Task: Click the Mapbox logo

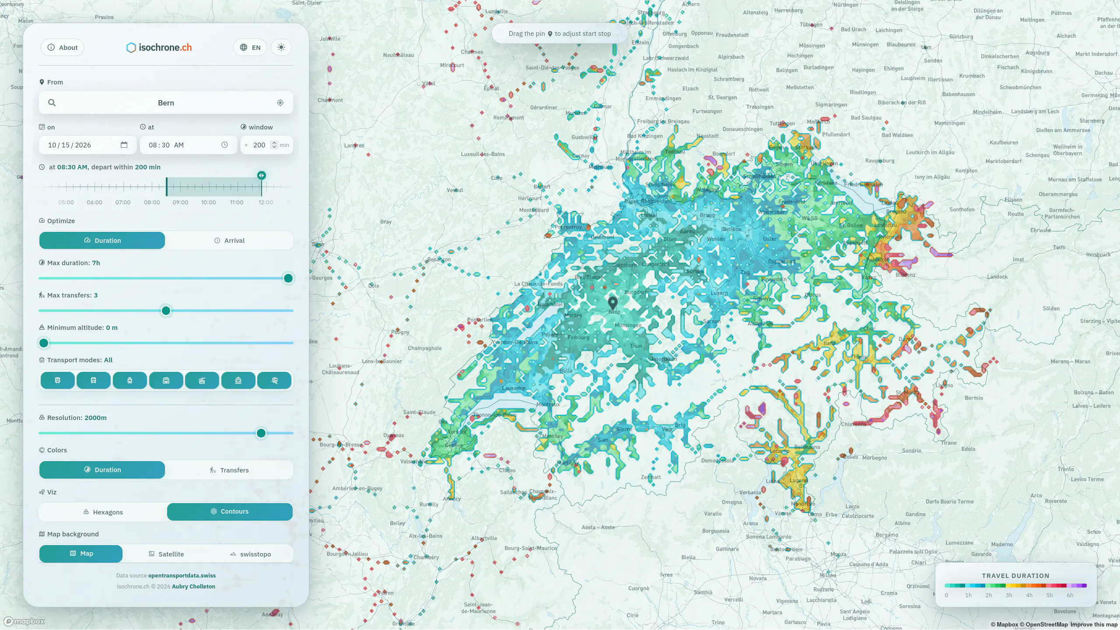Action: coord(24,621)
